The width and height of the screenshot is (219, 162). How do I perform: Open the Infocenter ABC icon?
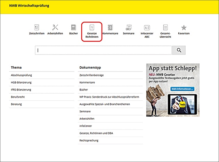(x=147, y=28)
